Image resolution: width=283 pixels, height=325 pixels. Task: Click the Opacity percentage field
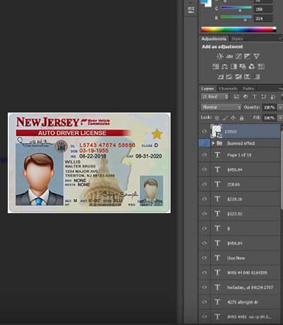270,108
